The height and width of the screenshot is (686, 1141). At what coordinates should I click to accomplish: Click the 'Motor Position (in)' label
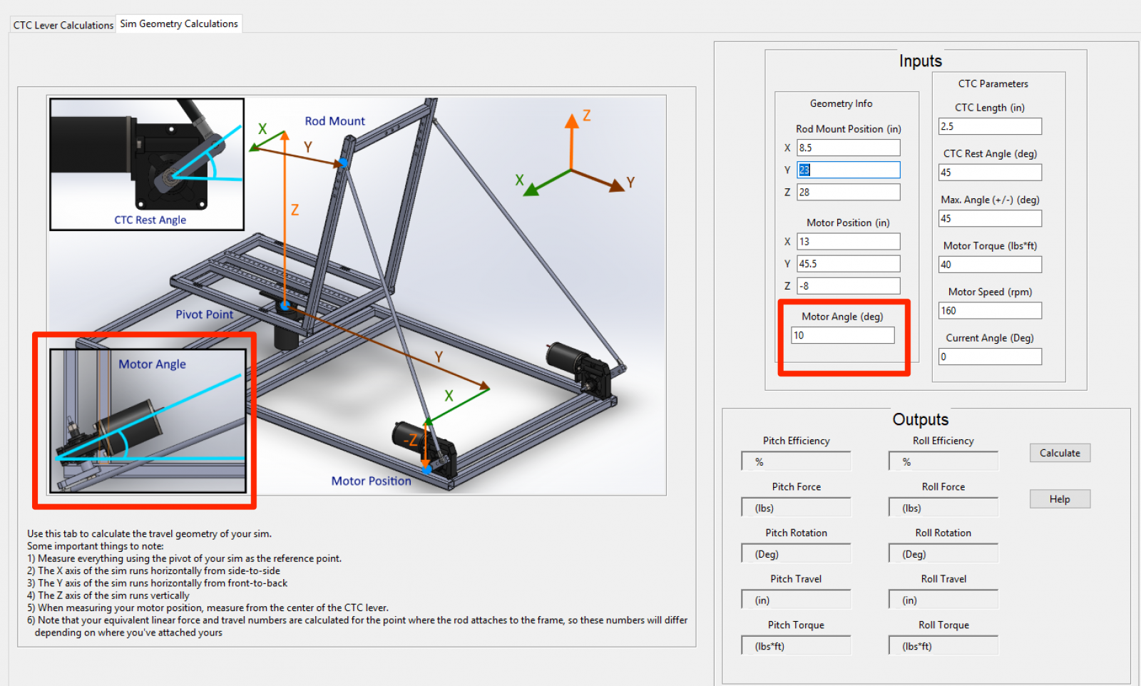coord(848,222)
